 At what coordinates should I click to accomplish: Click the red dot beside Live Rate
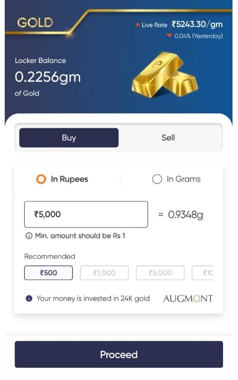[138, 24]
